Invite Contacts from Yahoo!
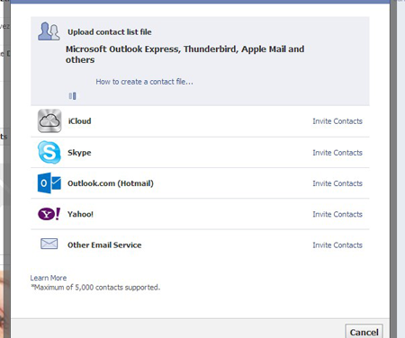 point(337,214)
